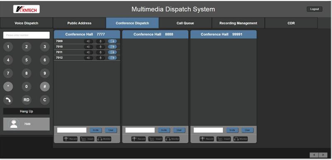Dial digit 9 on keypad
This screenshot has width=332, height=160.
[x=45, y=73]
